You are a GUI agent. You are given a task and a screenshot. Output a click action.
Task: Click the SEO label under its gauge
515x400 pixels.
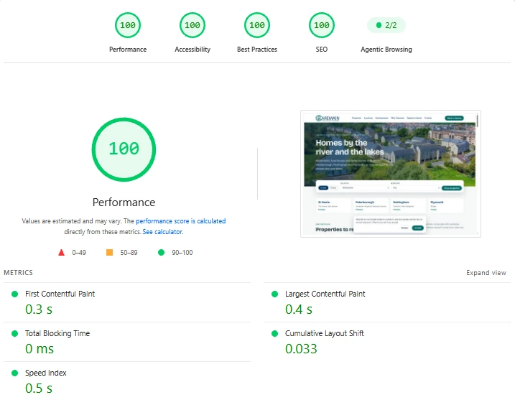coord(322,50)
